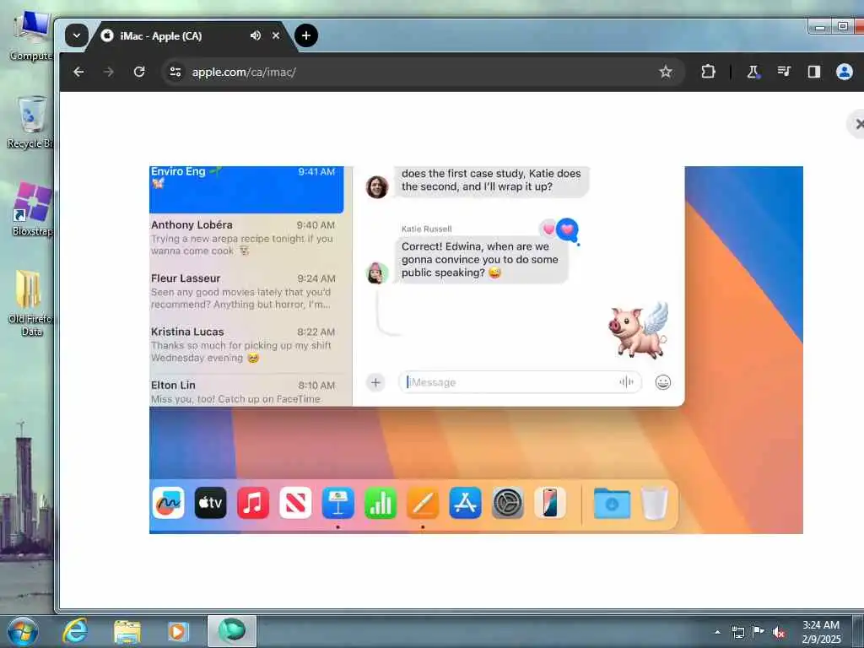This screenshot has height=648, width=864.
Task: Click the plus button beside iMessage field
Action: (375, 382)
